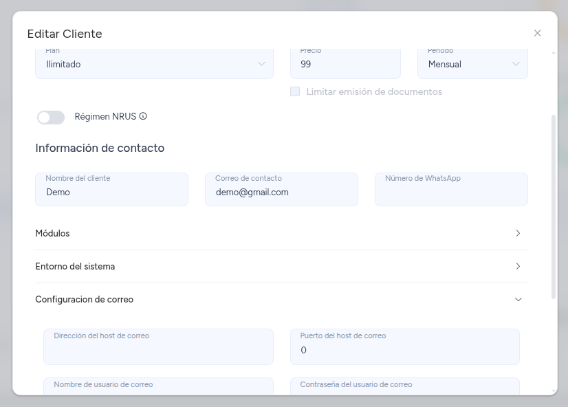Check Limitar emisión de documentos checkbox
Viewport: 568px width, 407px height.
tap(295, 91)
